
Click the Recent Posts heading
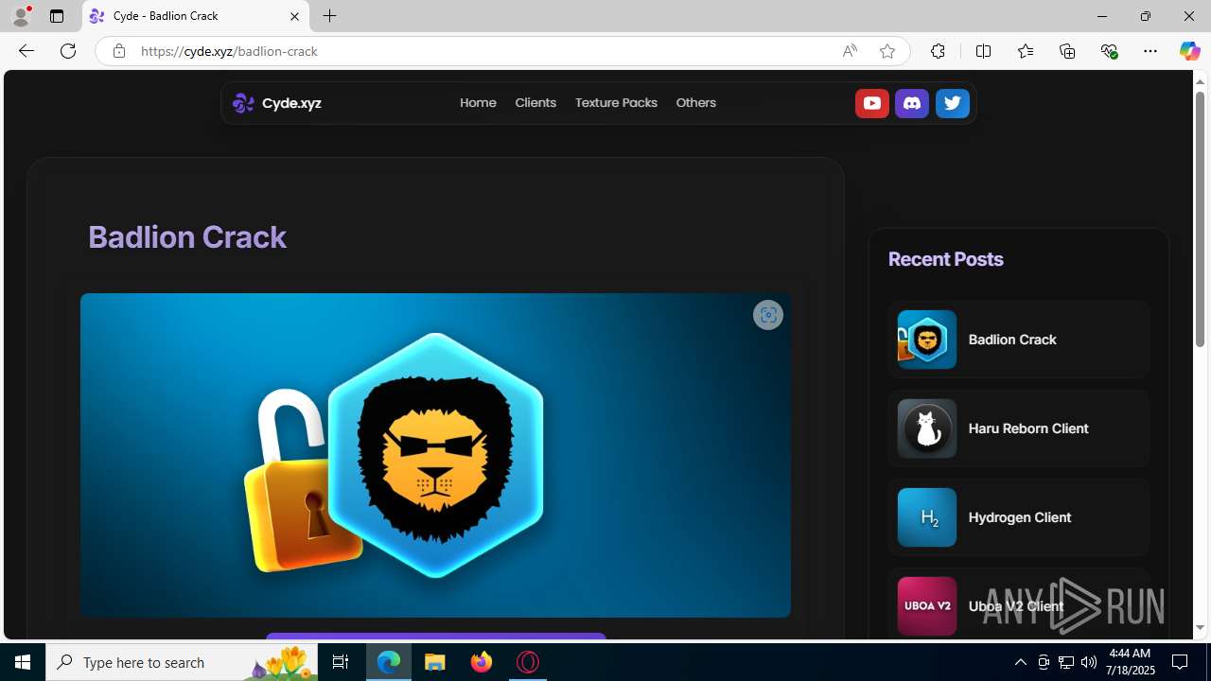coord(945,259)
